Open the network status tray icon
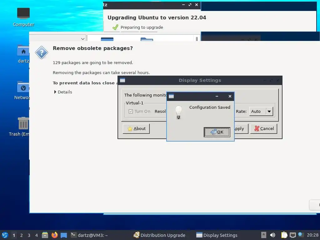Image resolution: width=320 pixels, height=240 pixels. [292, 235]
